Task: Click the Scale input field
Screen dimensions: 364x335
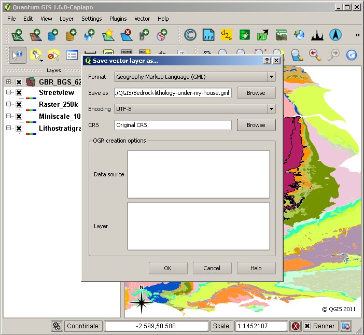Action: (x=261, y=326)
